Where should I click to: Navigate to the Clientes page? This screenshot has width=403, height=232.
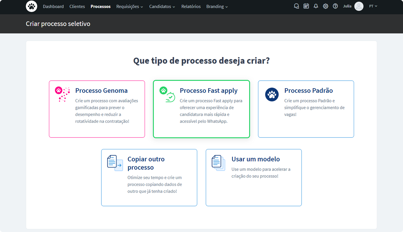(x=77, y=6)
